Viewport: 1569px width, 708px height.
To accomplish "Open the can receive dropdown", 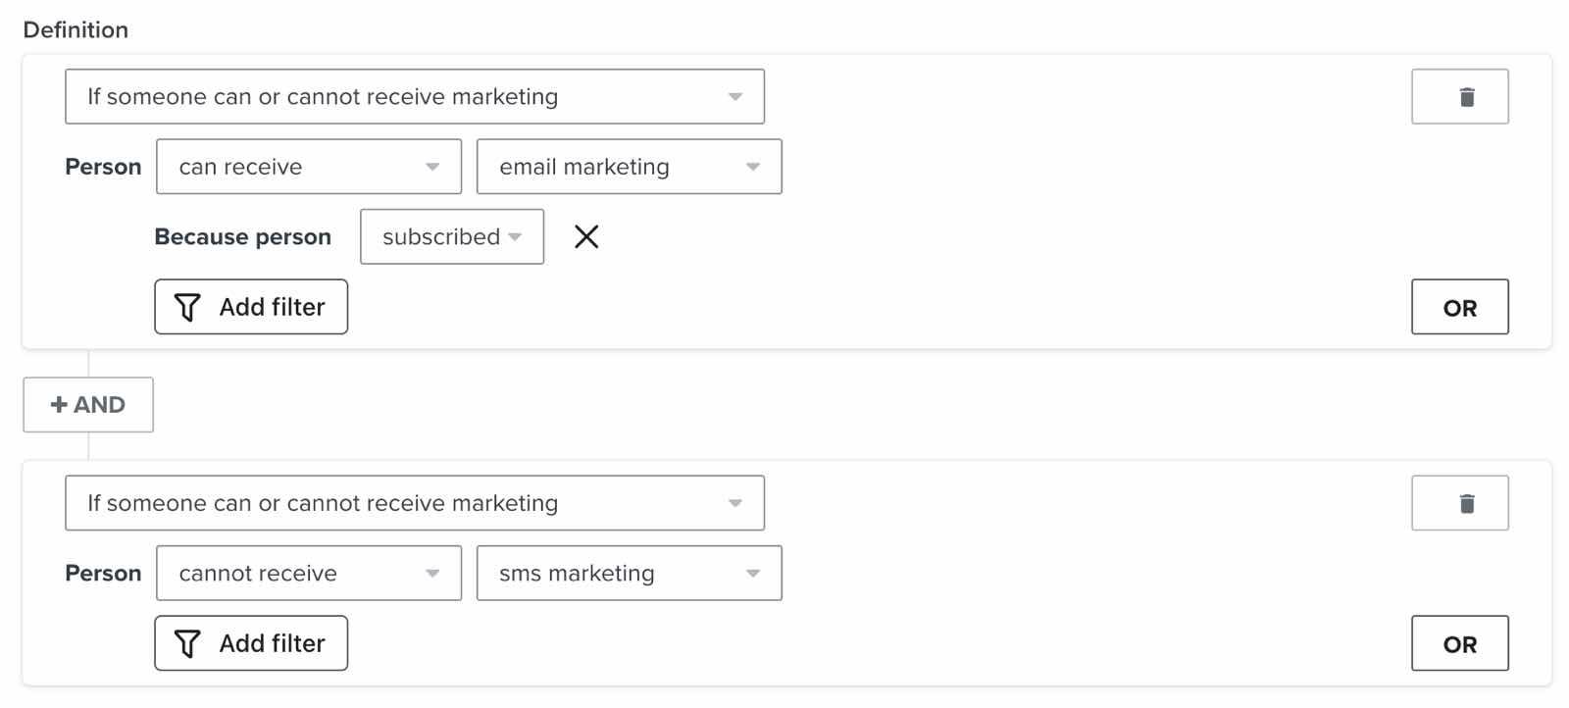I will pyautogui.click(x=308, y=167).
